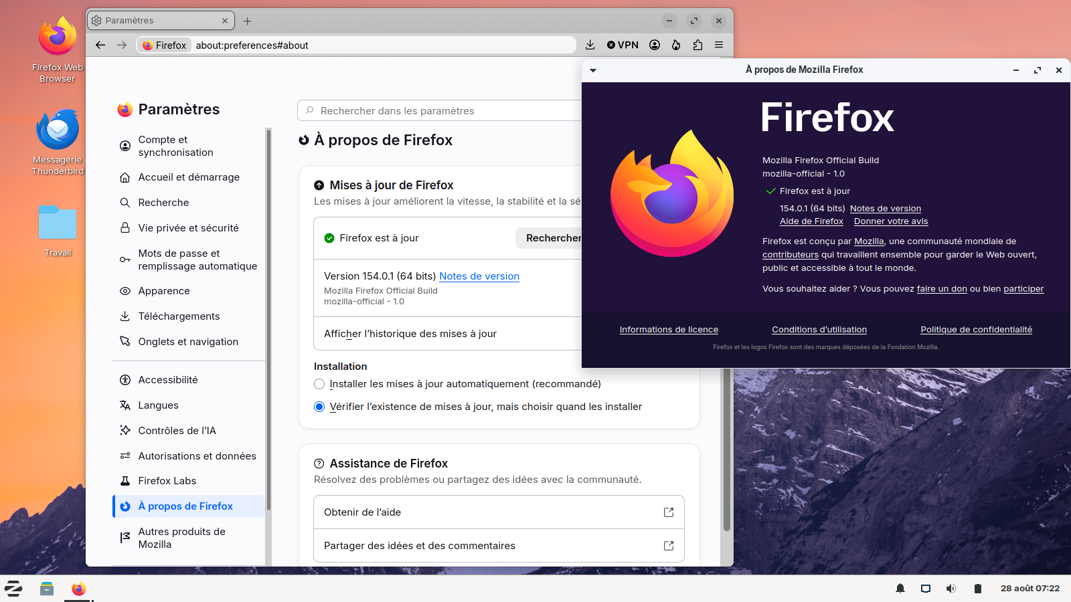Screen dimensions: 1071x602
Task: Go forward using the browser forward arrow
Action: (x=122, y=45)
